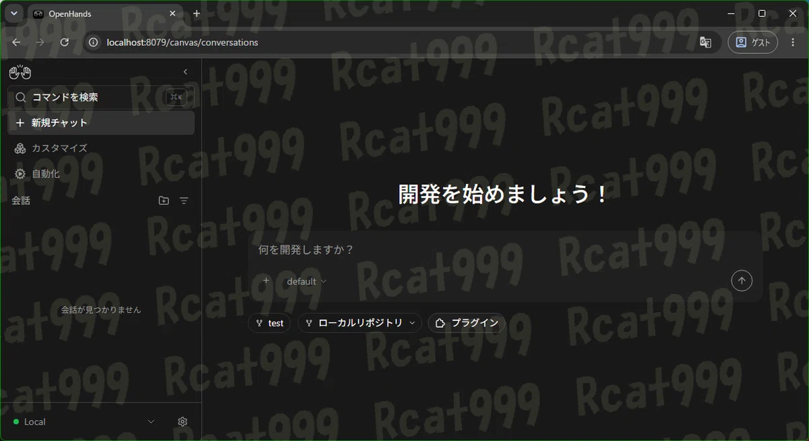Open the ゲスト profile button

752,42
